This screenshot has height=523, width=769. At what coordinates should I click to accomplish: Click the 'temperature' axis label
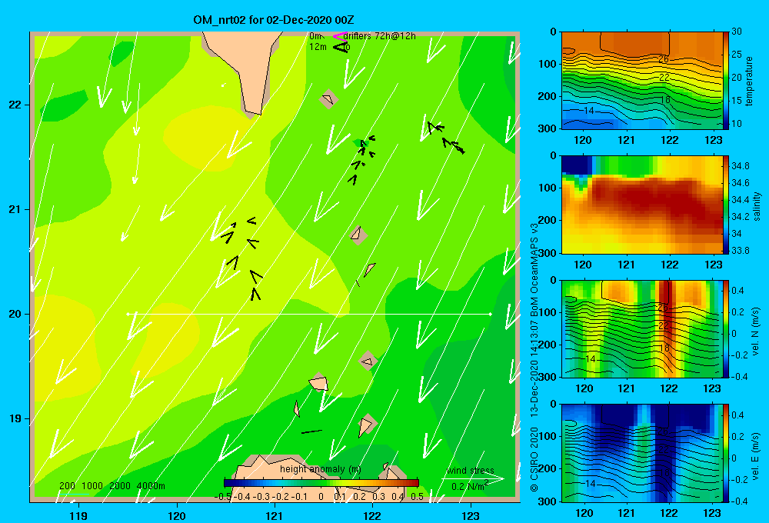(749, 81)
